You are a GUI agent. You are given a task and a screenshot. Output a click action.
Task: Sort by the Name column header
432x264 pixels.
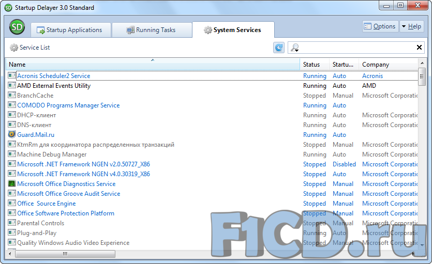pyautogui.click(x=153, y=65)
